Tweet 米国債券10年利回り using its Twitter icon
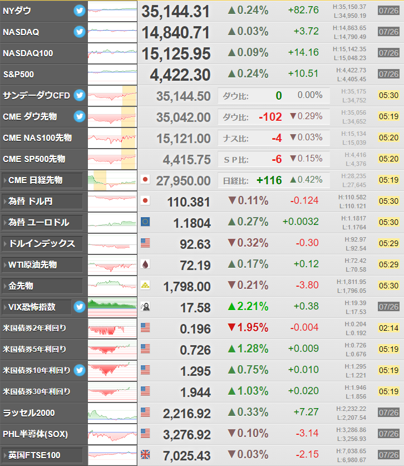 click(x=80, y=370)
